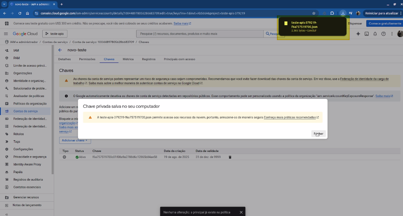Open 'Políticas da organização' sidebar item
The width and height of the screenshot is (403, 216).
coord(30,103)
